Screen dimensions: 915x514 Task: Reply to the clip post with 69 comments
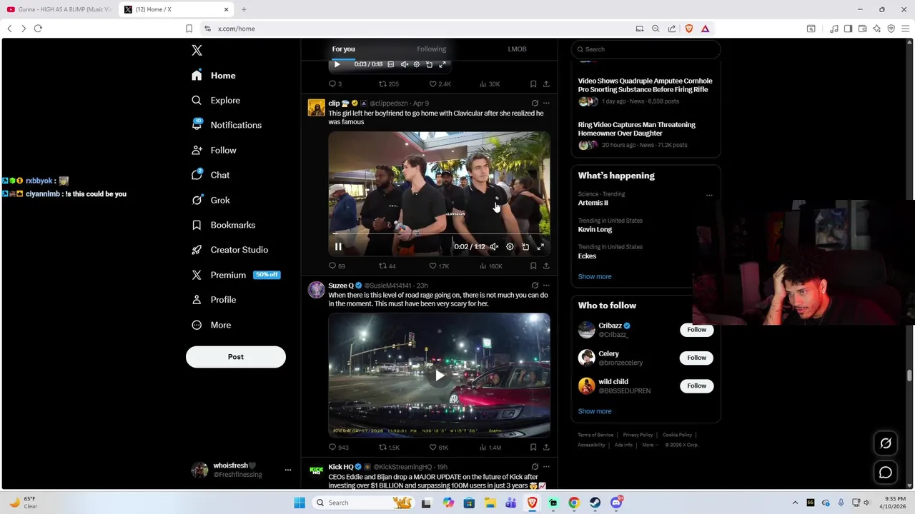point(336,266)
